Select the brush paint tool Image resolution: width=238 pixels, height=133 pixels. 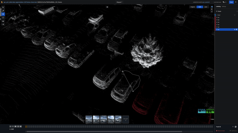(3, 11)
